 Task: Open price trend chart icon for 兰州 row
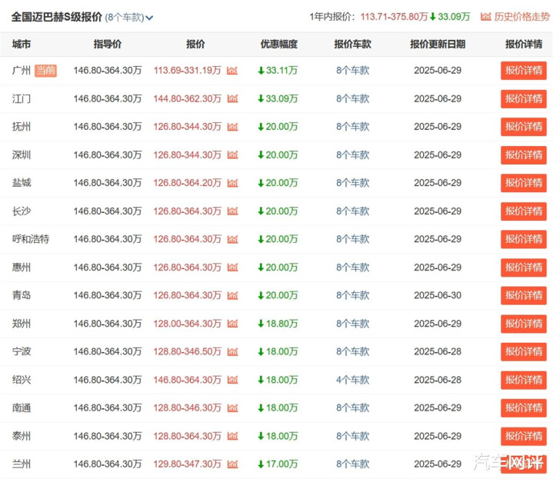[232, 464]
